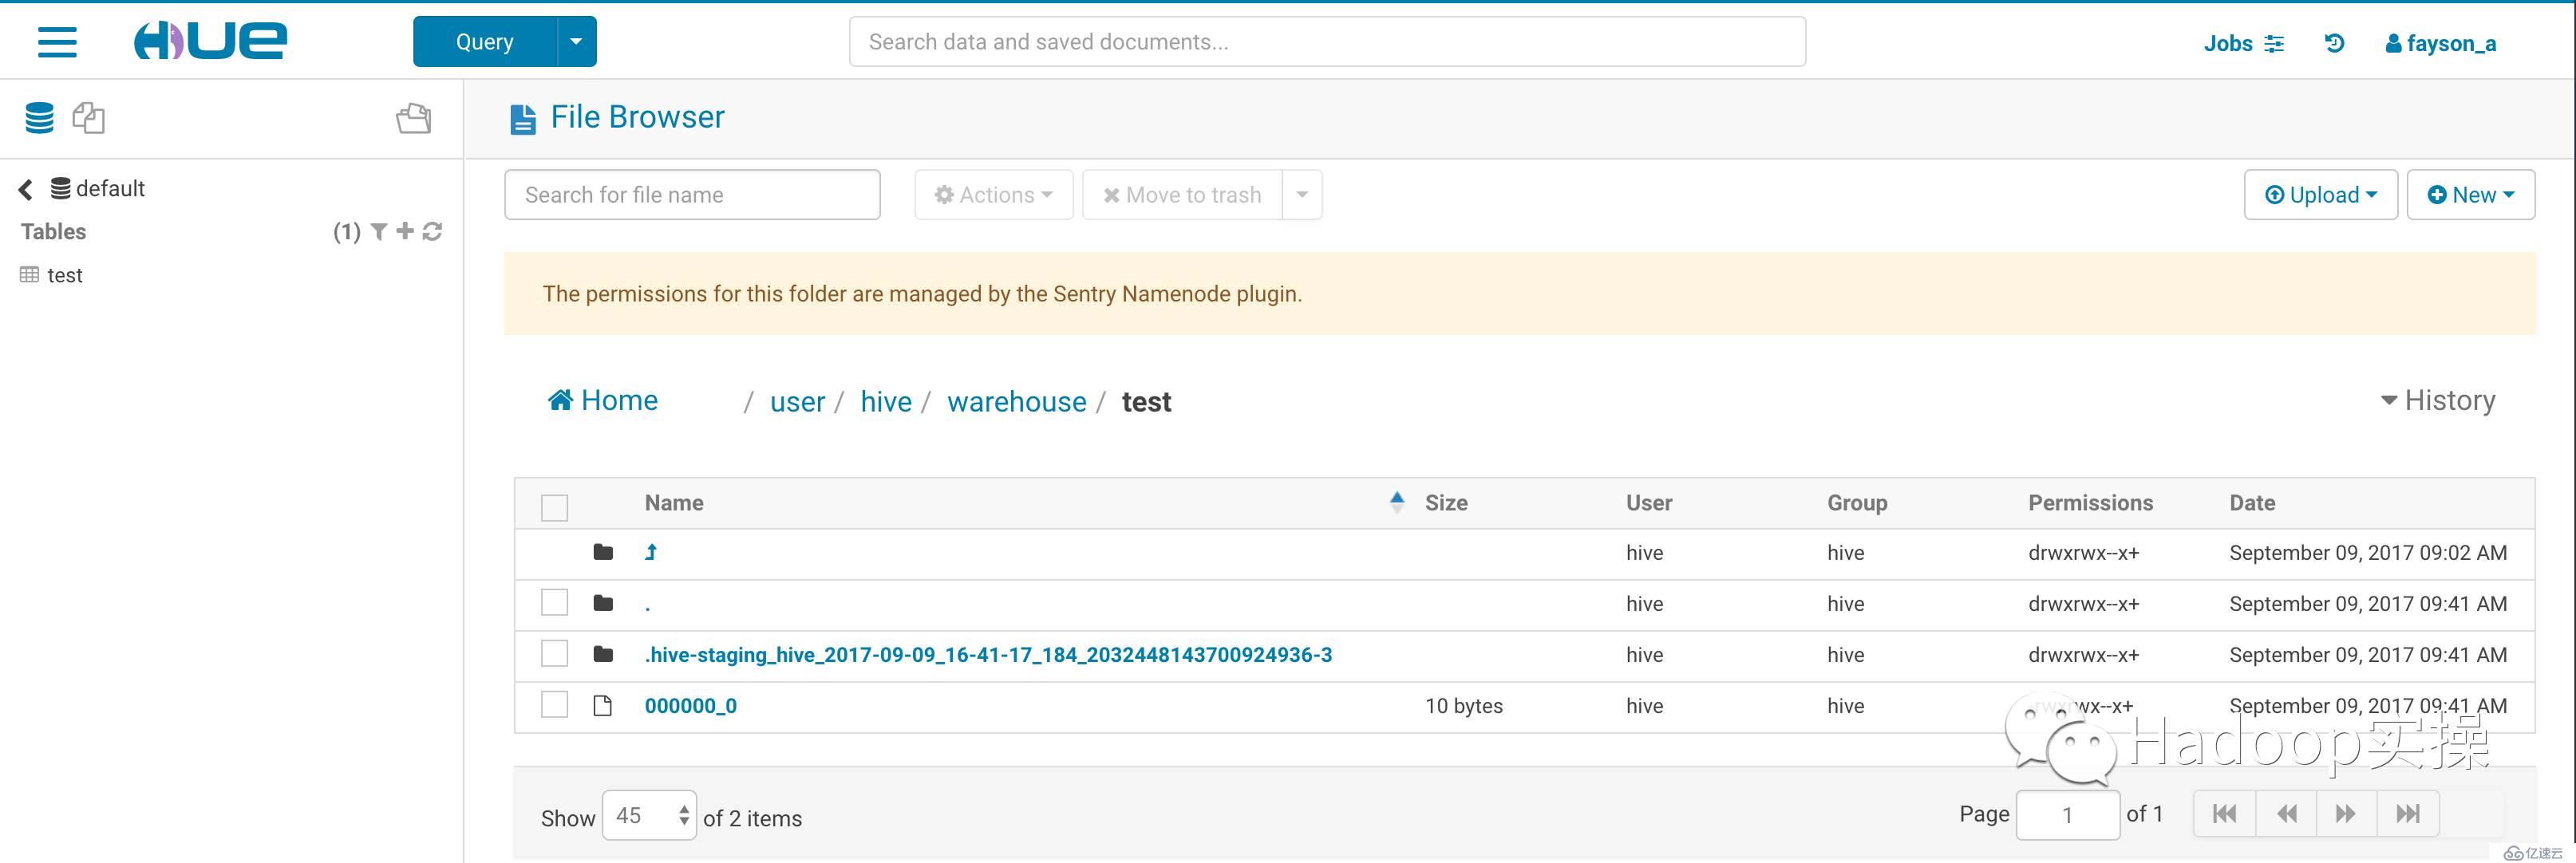Select the checkbox next to .hive-staging folder
The height and width of the screenshot is (863, 2576).
(x=554, y=653)
